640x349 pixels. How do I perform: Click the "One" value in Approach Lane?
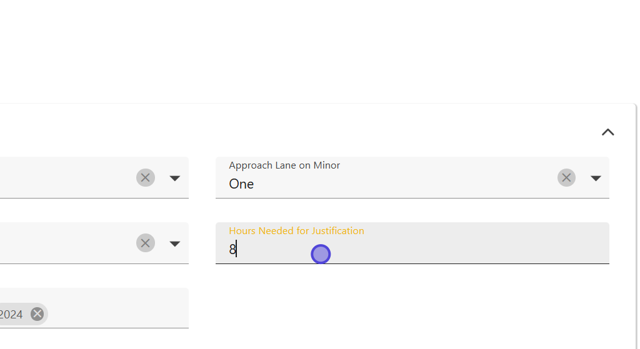point(241,184)
